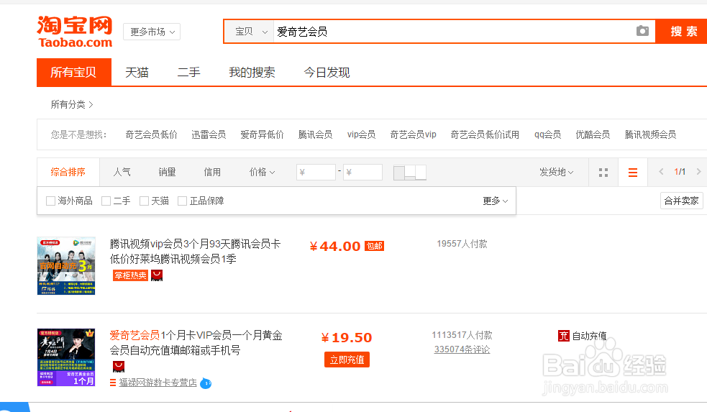Sort results by 信用
This screenshot has width=707, height=412.
pyautogui.click(x=212, y=172)
